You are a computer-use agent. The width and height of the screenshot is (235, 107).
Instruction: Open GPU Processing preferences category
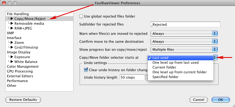point(20,71)
